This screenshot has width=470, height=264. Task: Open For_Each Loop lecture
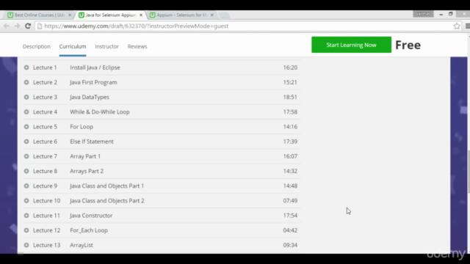(x=89, y=230)
